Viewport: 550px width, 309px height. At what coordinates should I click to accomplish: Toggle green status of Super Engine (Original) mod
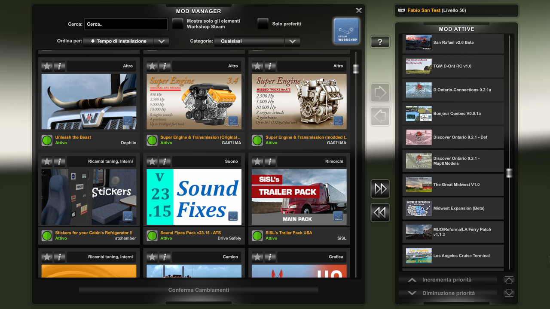point(152,140)
